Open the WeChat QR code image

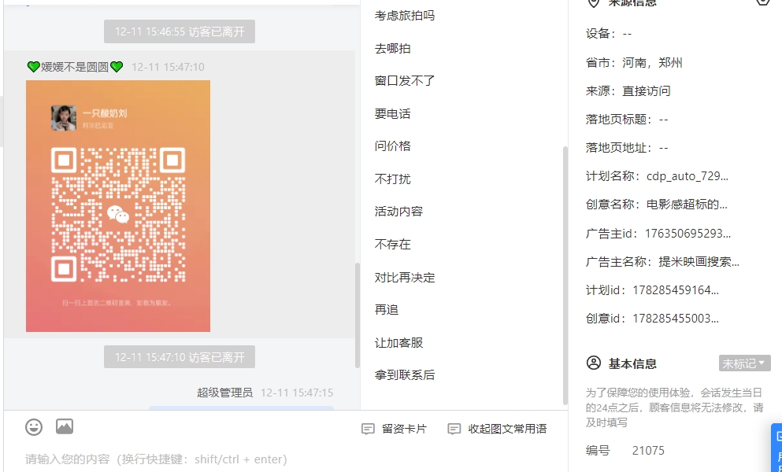point(118,206)
